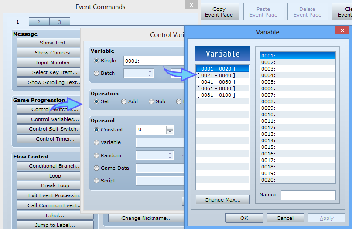Viewport: 352px width, 229px height.
Task: Click the variable Name text field
Action: [308, 195]
